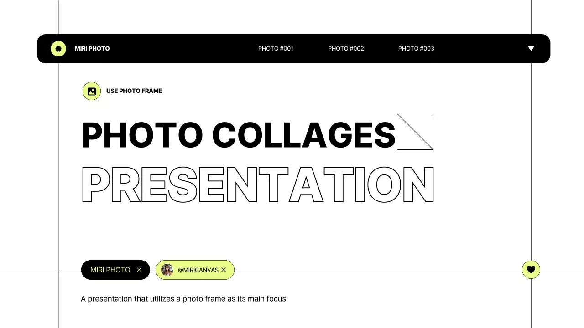
Task: Open the PHOTO #001 tab
Action: 276,49
